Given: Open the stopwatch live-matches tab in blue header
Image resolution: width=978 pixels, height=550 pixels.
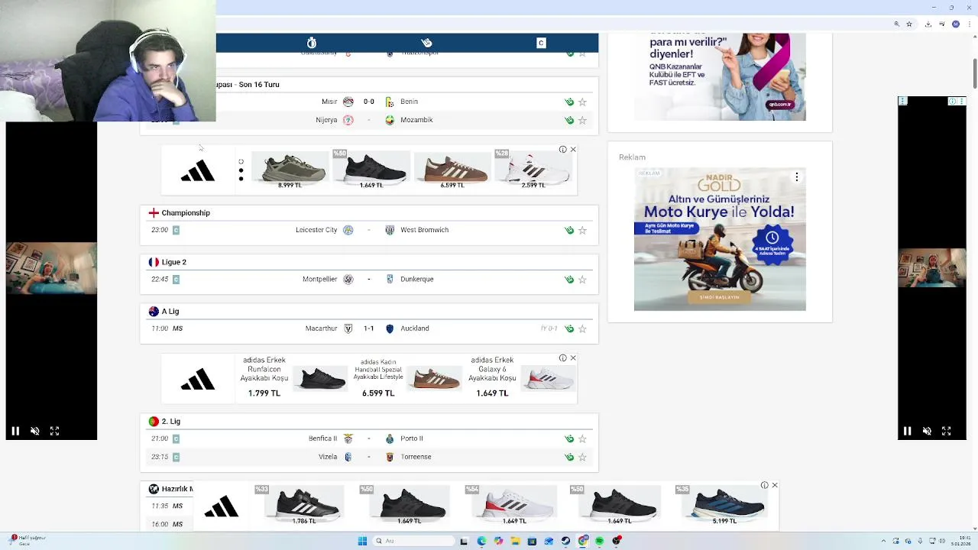Looking at the screenshot, I should 312,43.
